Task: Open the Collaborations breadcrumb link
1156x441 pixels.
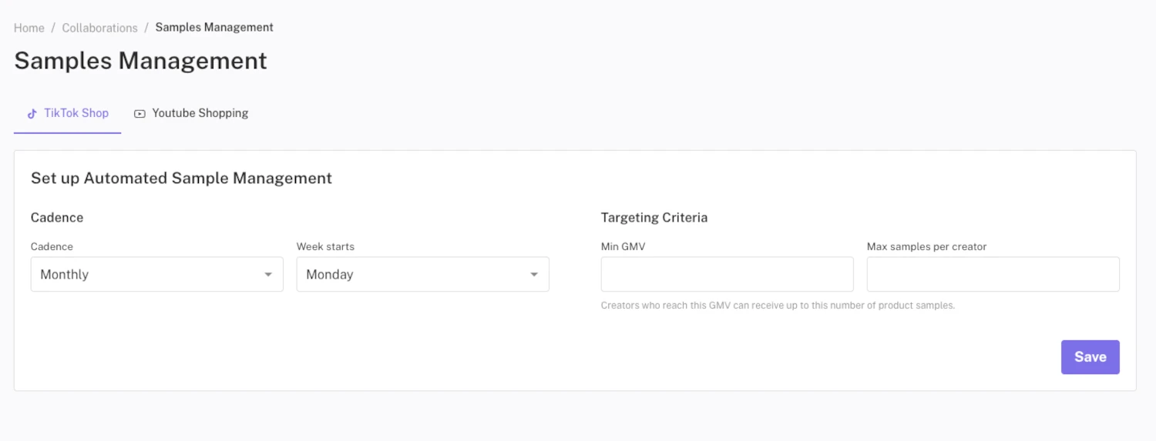Action: [99, 28]
